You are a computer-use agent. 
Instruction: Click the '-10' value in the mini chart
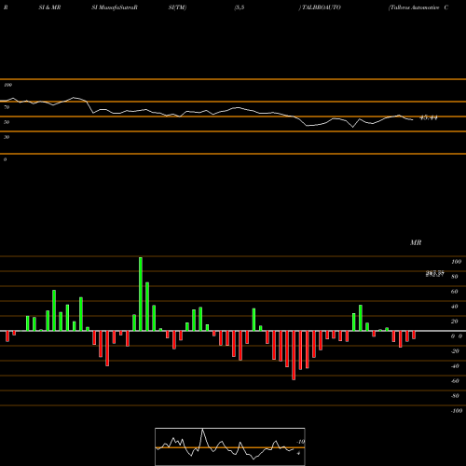coord(301,442)
